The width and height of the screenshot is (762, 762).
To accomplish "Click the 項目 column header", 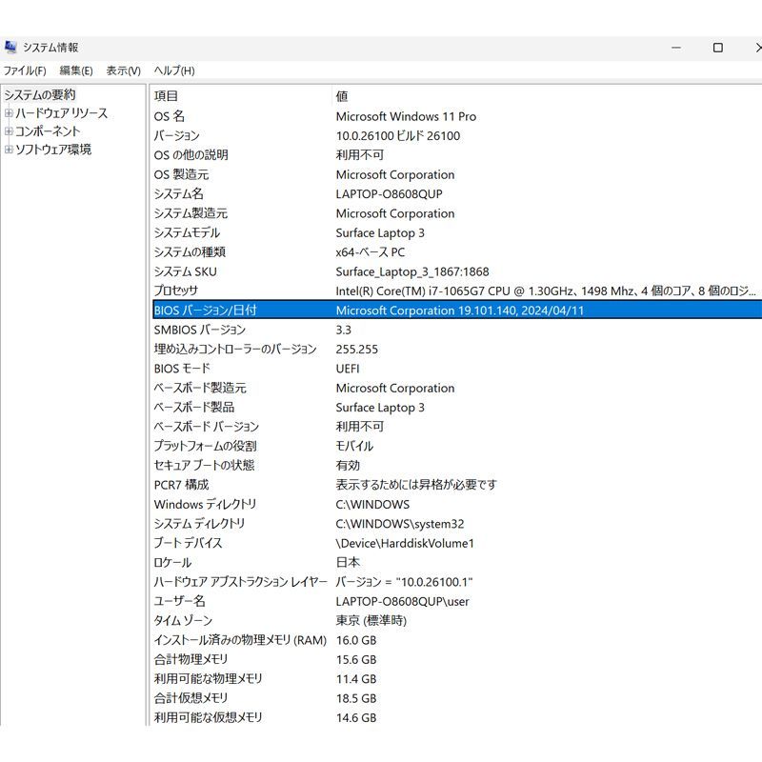I will tap(241, 96).
